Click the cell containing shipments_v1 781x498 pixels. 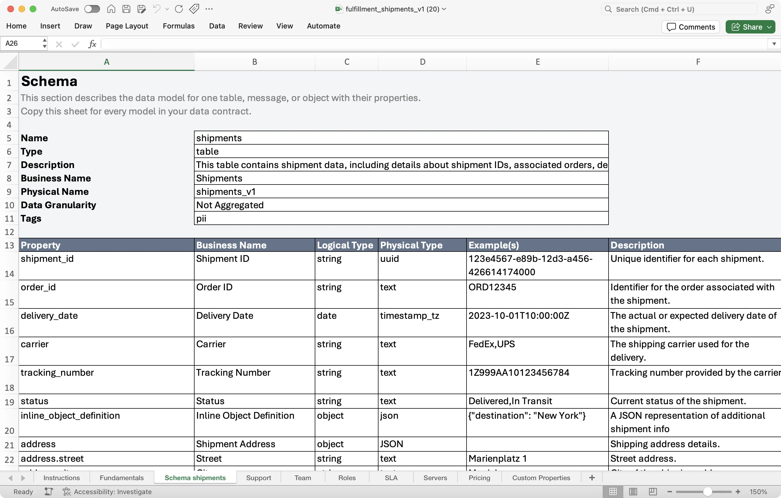point(401,192)
